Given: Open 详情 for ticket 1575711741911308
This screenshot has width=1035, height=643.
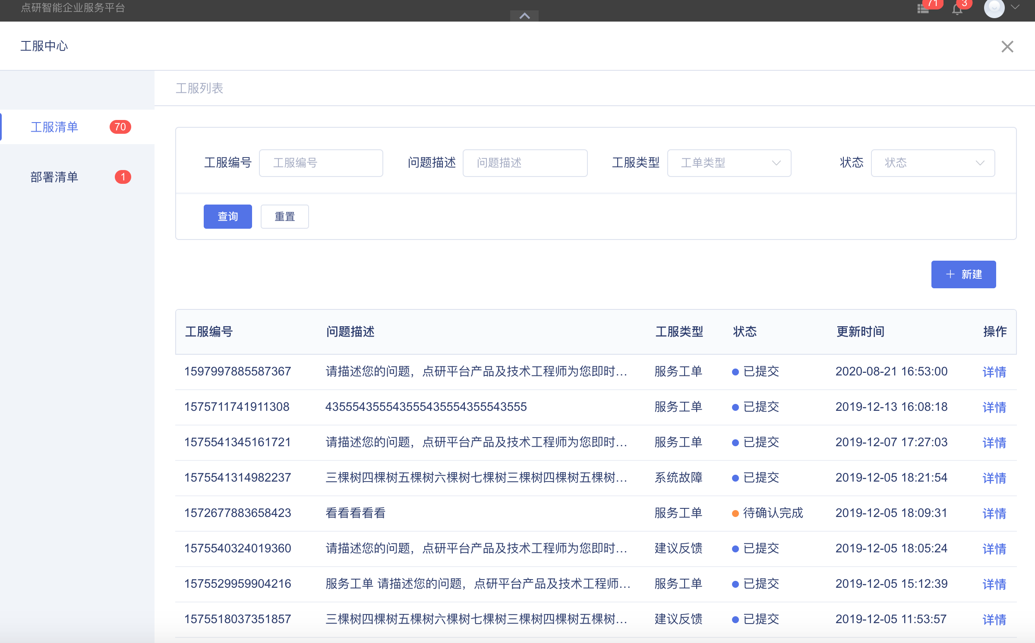Looking at the screenshot, I should click(x=994, y=407).
